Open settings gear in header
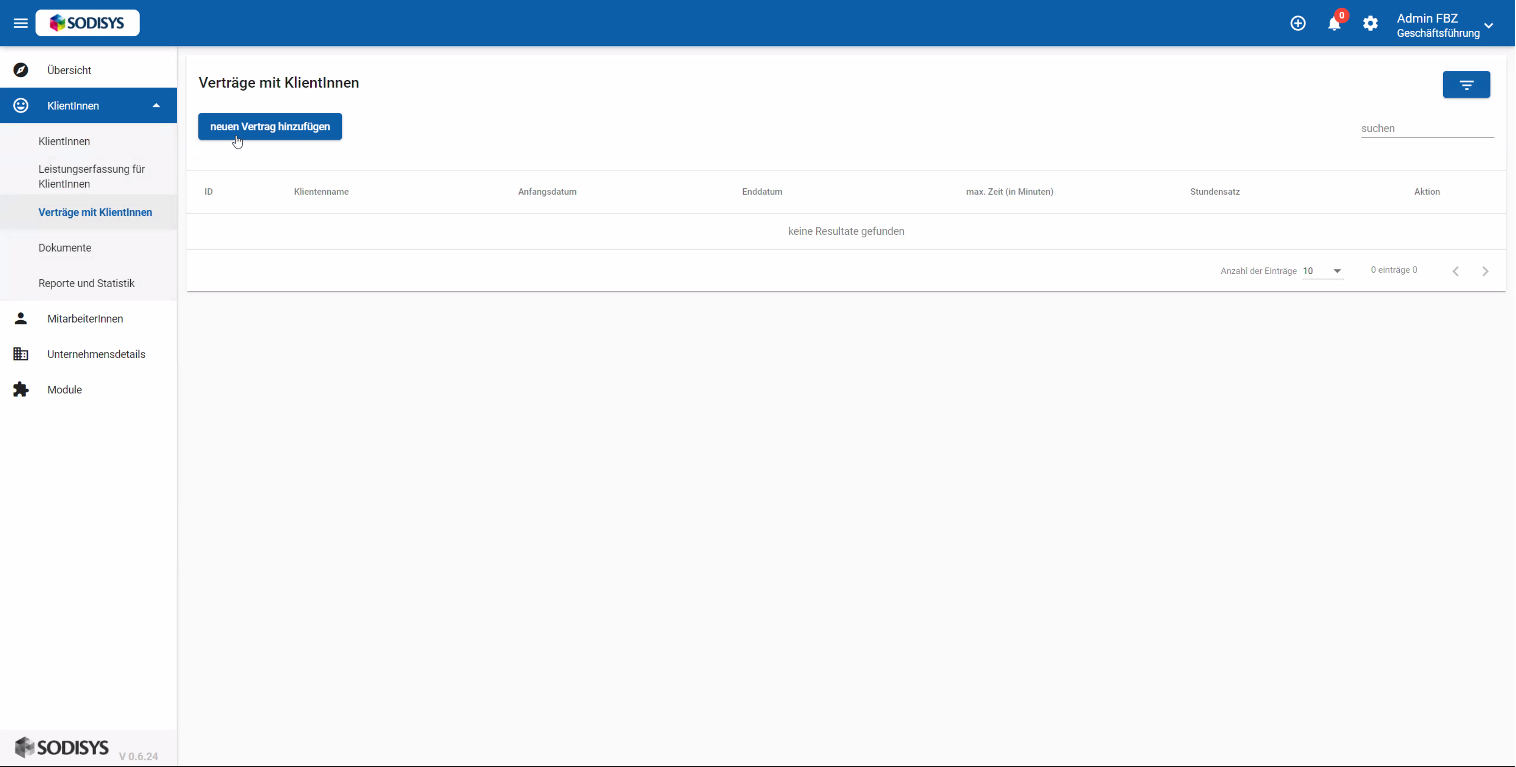Viewport: 1516px width, 767px height. pos(1370,23)
